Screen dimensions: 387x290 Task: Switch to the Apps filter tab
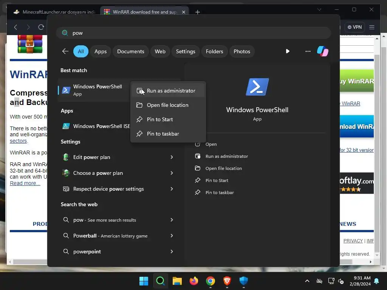(101, 51)
